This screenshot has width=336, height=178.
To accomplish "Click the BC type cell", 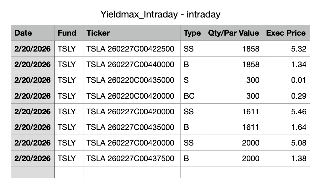I will point(193,96).
